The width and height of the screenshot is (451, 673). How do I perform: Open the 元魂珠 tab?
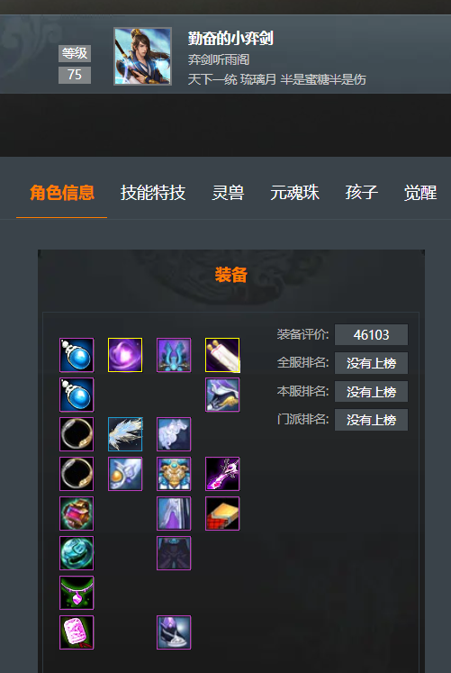[x=295, y=193]
